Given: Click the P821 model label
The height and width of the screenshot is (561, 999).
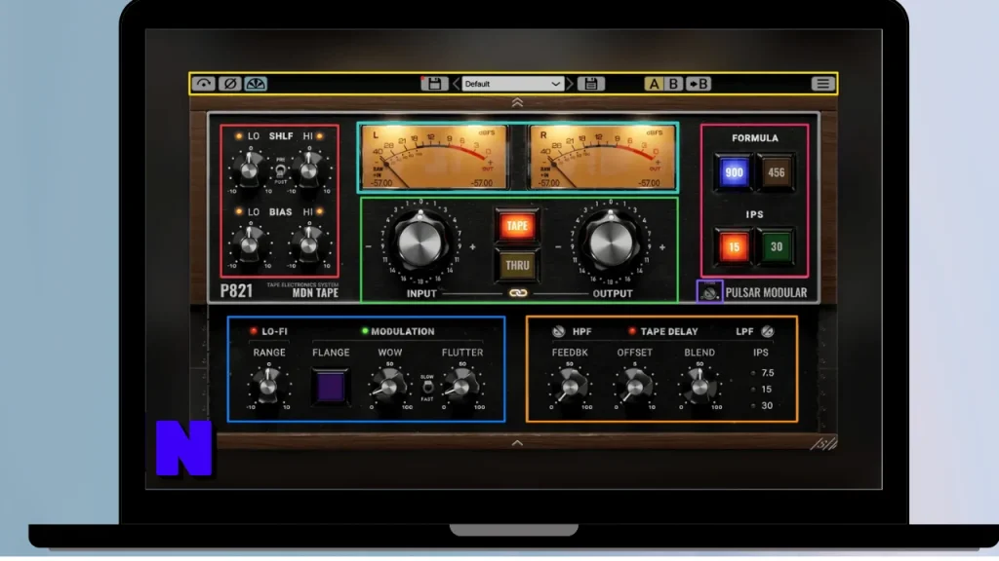Looking at the screenshot, I should [236, 291].
